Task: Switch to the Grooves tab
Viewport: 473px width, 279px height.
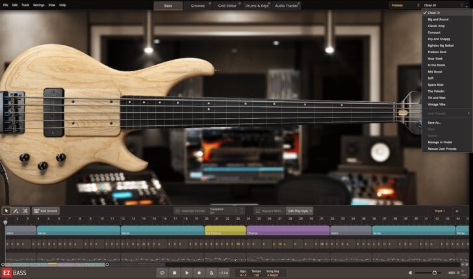Action: (196, 5)
